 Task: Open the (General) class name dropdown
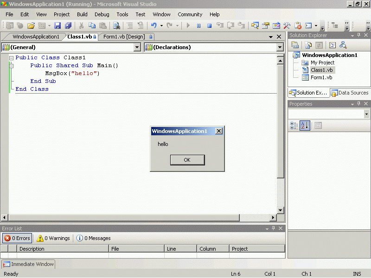pyautogui.click(x=137, y=47)
